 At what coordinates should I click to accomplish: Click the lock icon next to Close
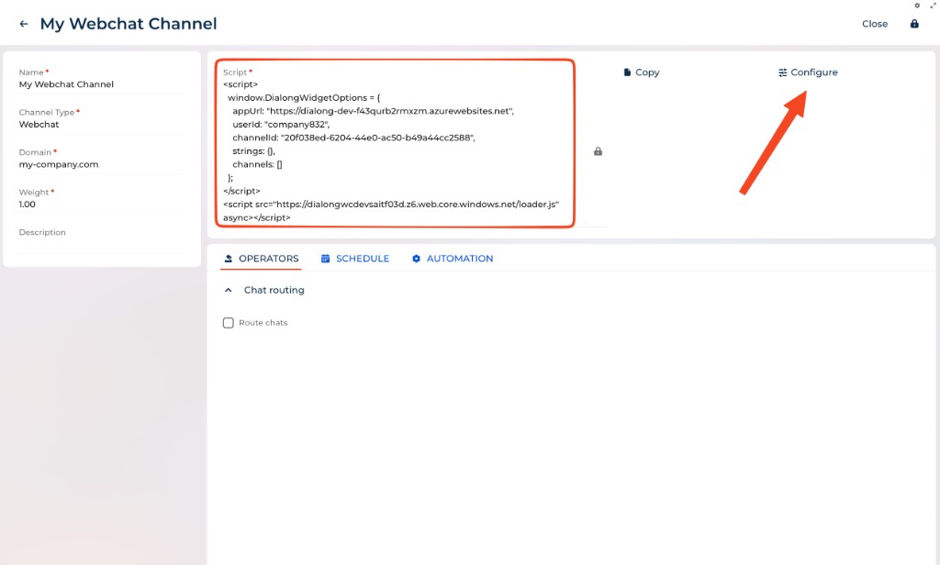coord(914,24)
